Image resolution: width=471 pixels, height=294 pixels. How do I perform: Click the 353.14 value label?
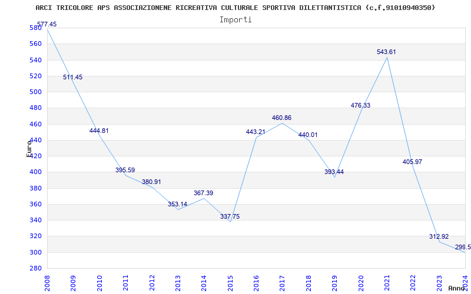[178, 204]
